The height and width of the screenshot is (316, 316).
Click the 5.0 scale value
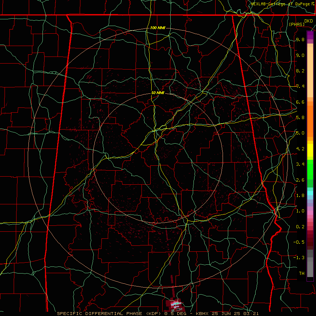(x=300, y=133)
